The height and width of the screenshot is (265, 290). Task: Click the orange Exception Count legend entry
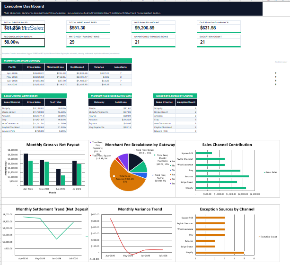pos(268,237)
